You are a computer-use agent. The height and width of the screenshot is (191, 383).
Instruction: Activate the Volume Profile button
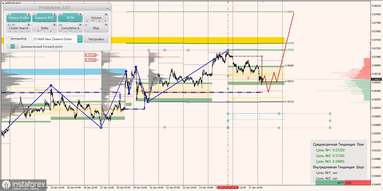[19, 18]
